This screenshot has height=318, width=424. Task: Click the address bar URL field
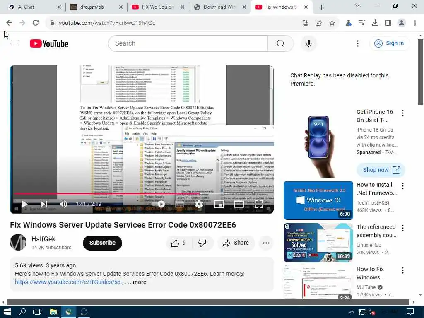pyautogui.click(x=173, y=23)
